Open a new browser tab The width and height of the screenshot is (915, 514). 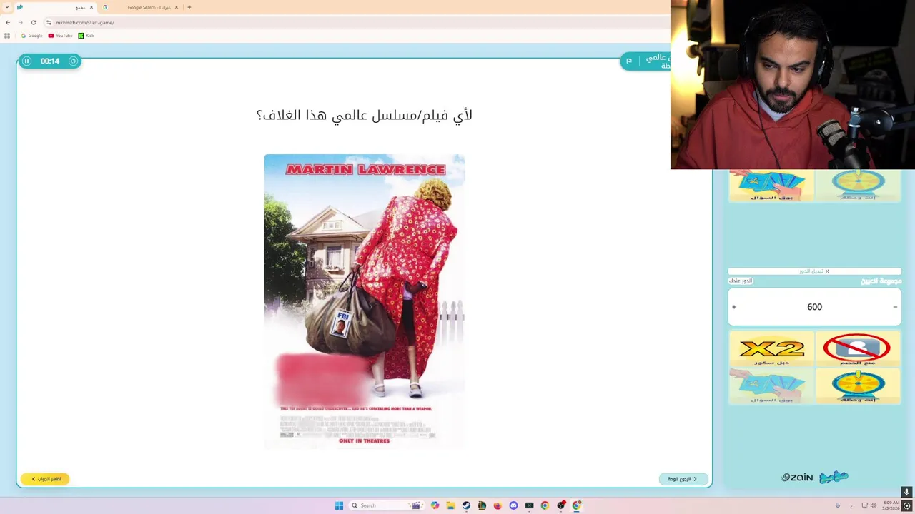click(189, 7)
